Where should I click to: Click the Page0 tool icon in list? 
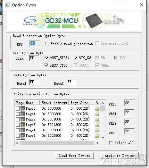click(23, 108)
